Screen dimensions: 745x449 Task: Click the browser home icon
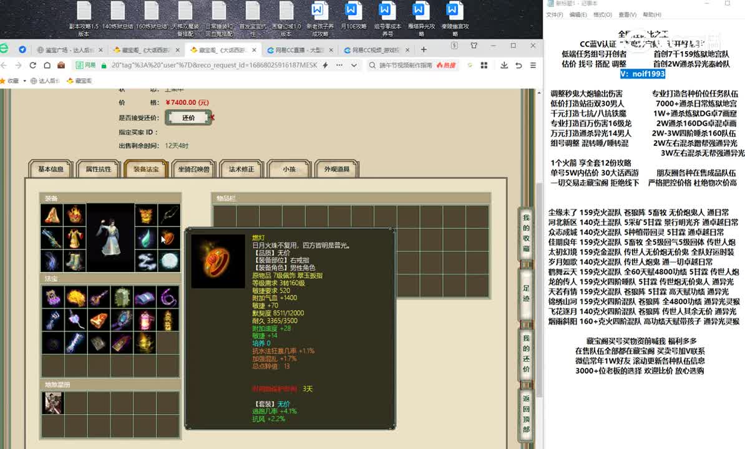click(47, 65)
